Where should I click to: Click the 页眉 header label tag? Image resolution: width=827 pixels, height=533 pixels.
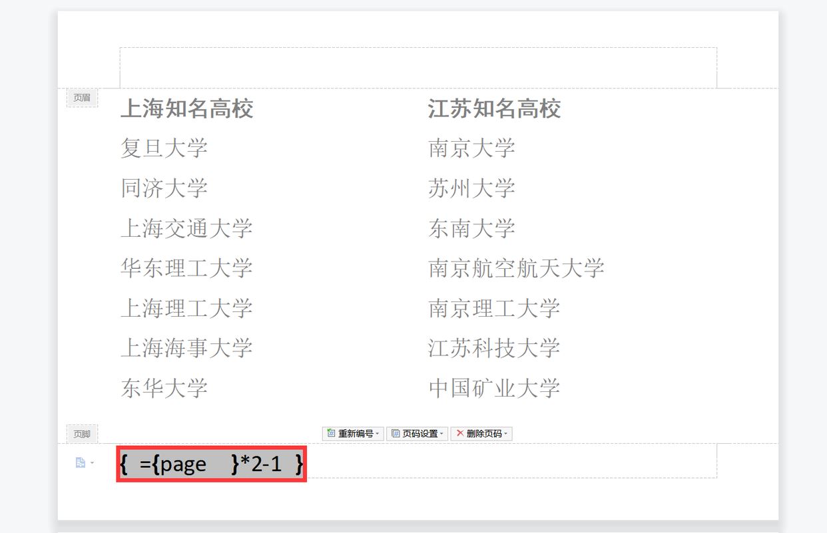pos(82,98)
